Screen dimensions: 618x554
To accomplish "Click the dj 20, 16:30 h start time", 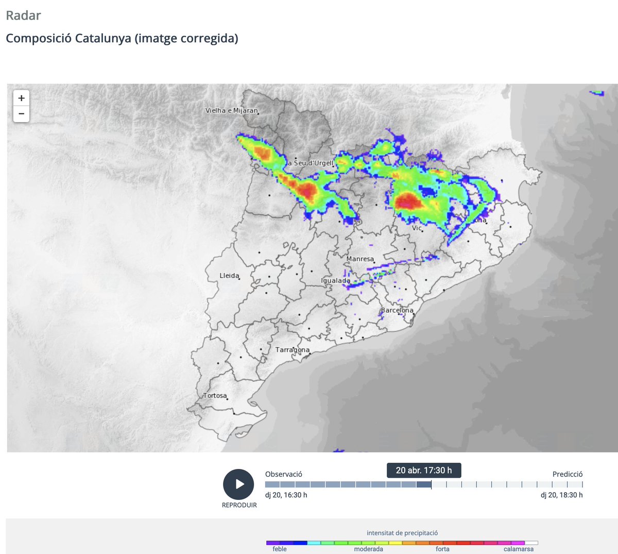I will pyautogui.click(x=286, y=495).
